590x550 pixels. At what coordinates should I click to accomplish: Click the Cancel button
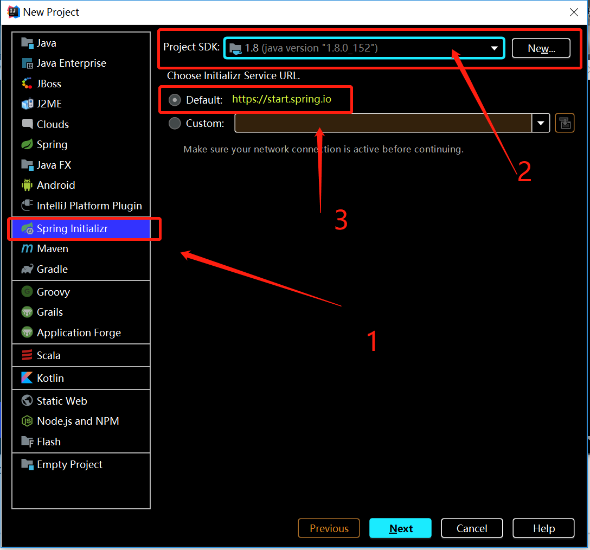tap(472, 528)
